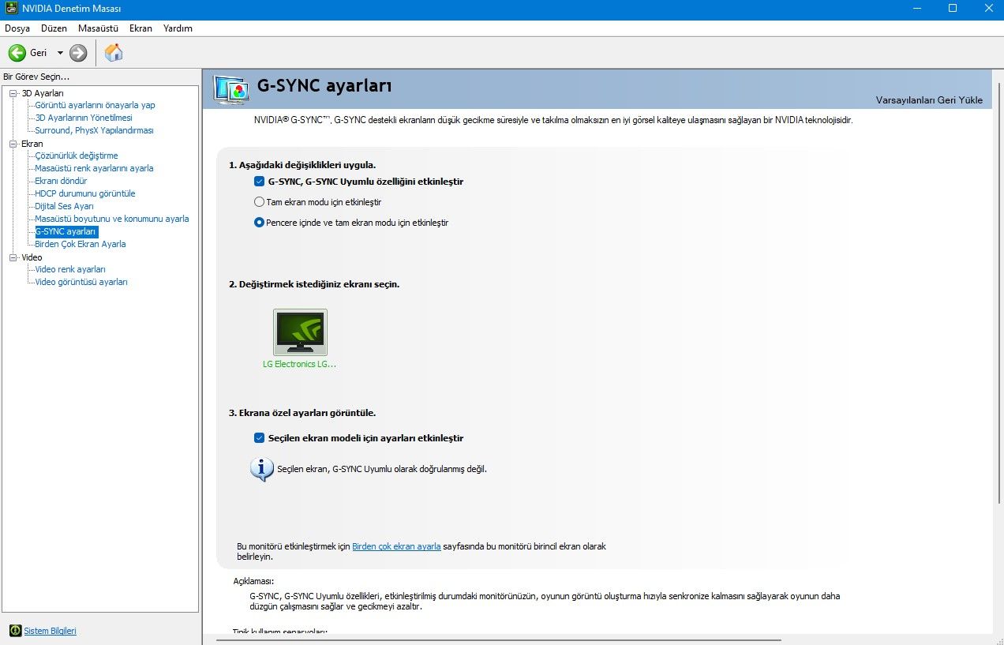
Task: Open the Sistem Bilgileri link
Action: point(50,631)
